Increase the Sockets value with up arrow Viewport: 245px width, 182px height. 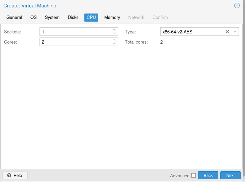tap(114, 30)
